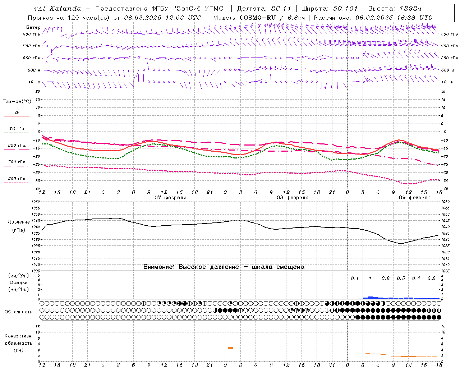Click the 09 февраля date label

[415, 198]
